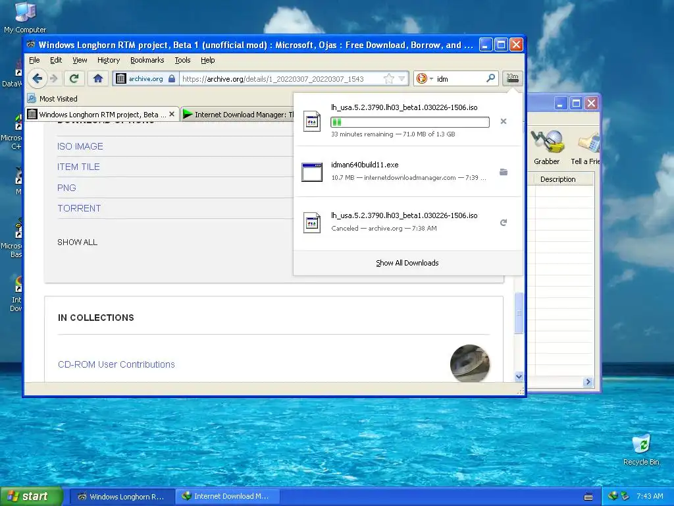This screenshot has height=506, width=674.
Task: Click the canceled ISO file icon
Action: [x=312, y=223]
